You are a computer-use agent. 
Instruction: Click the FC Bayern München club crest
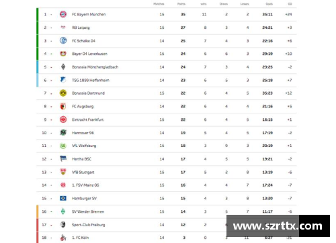63,14
